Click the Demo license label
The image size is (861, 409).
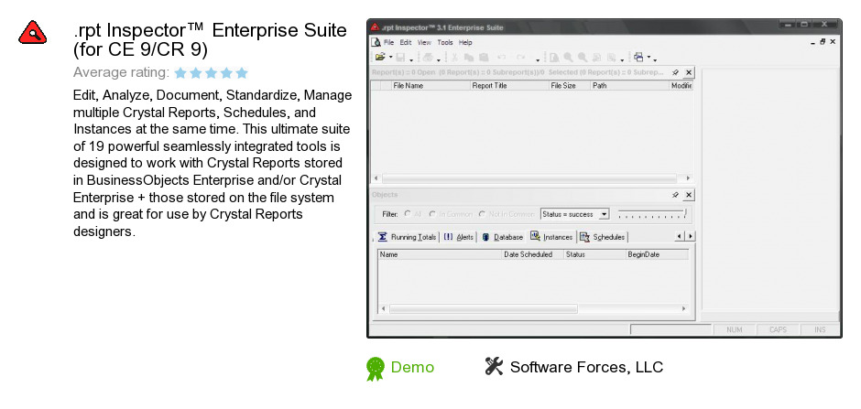[x=412, y=367]
